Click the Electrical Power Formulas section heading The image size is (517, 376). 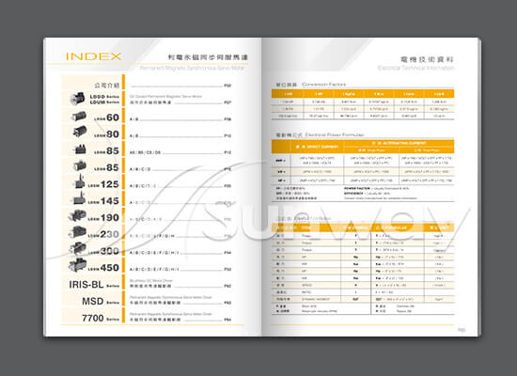(335, 135)
